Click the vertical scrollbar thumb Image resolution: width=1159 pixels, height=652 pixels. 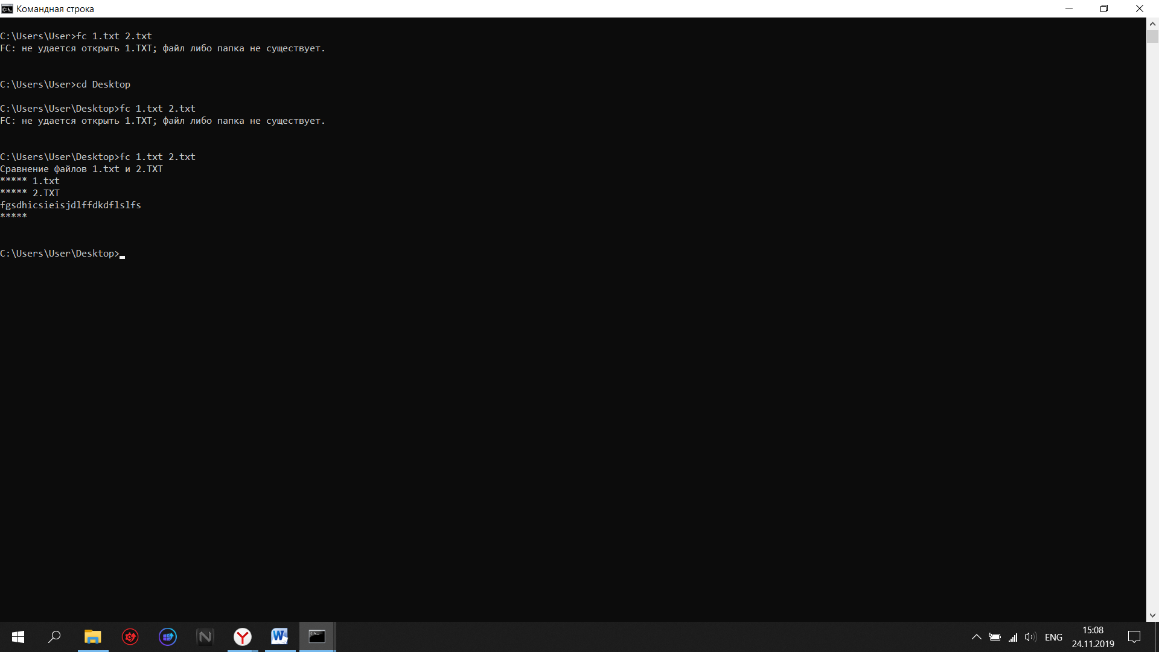[x=1152, y=36]
